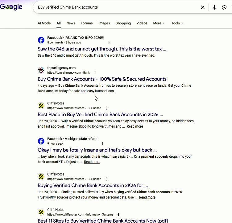Open 'Buy Chime Bank Accounts - 100% Safe' link

click(x=102, y=79)
